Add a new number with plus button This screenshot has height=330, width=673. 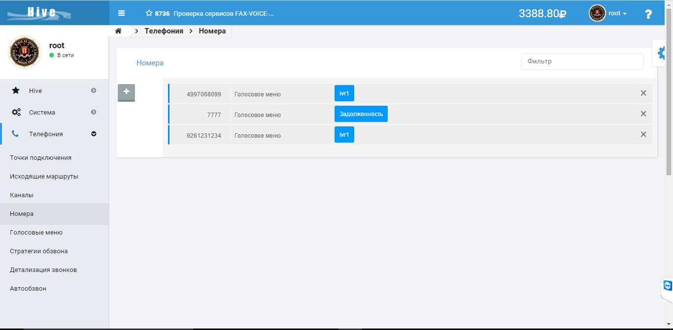(x=126, y=93)
